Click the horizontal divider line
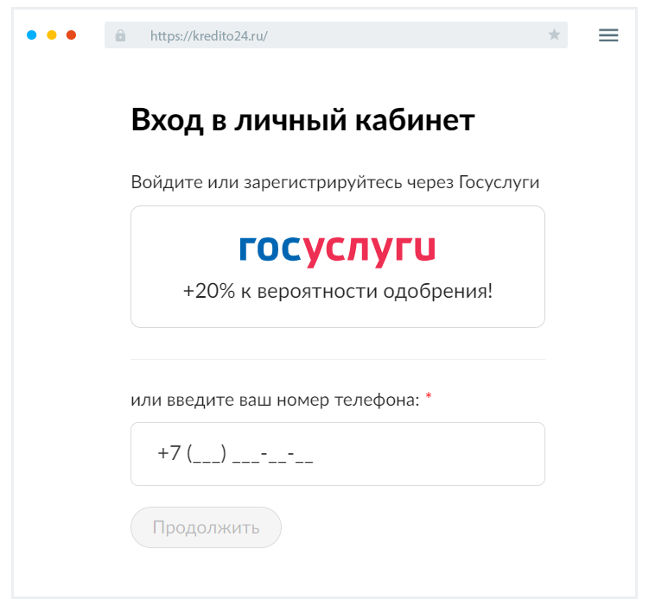Screen dimensions: 649x612 337,359
